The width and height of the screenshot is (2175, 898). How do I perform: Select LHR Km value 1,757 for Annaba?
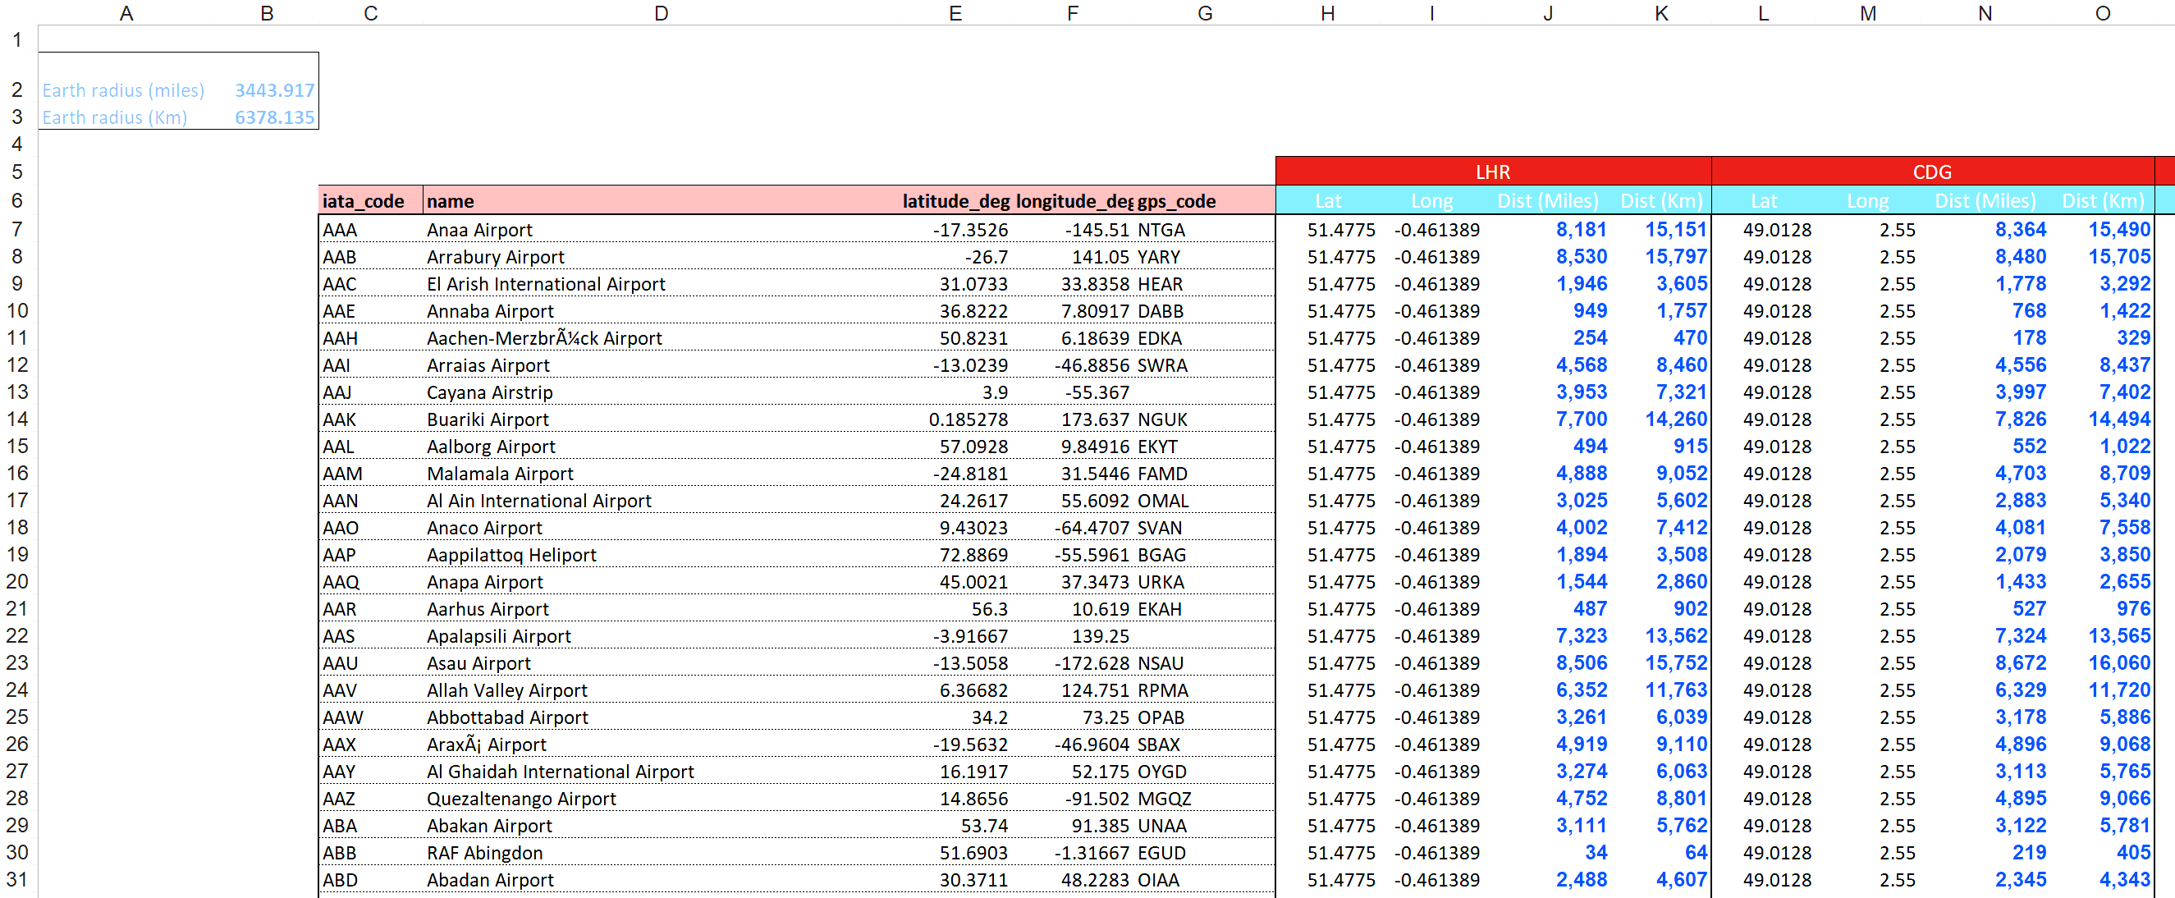1661,311
